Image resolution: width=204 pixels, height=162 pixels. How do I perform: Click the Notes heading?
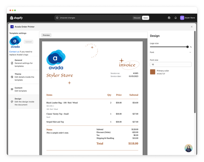pos(49,130)
